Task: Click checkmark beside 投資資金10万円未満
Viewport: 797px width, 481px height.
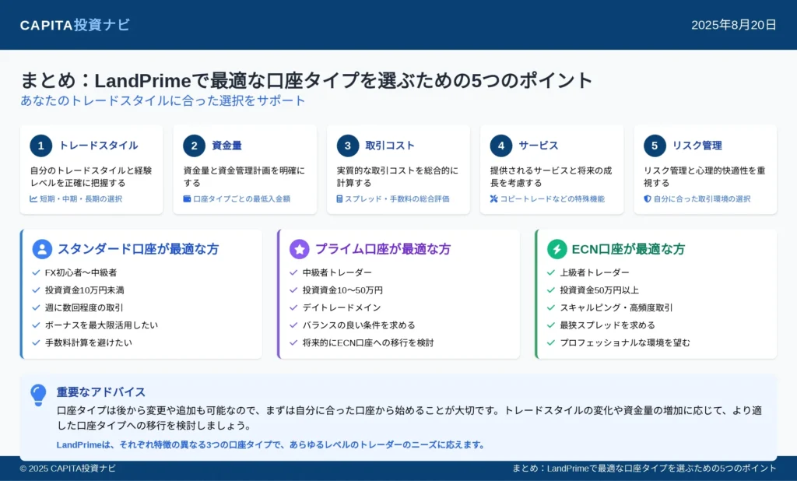Action: [x=36, y=290]
